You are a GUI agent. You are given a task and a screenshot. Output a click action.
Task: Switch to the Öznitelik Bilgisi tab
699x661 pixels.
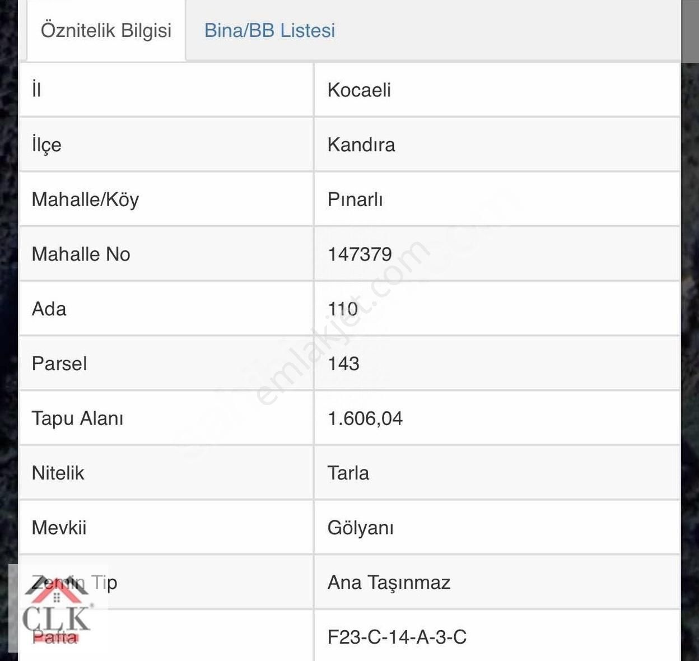coord(104,31)
